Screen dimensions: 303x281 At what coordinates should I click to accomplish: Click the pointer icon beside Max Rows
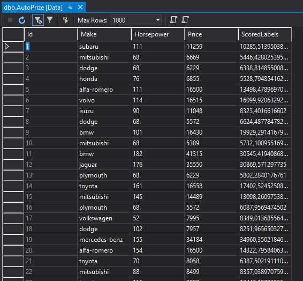(x=65, y=20)
